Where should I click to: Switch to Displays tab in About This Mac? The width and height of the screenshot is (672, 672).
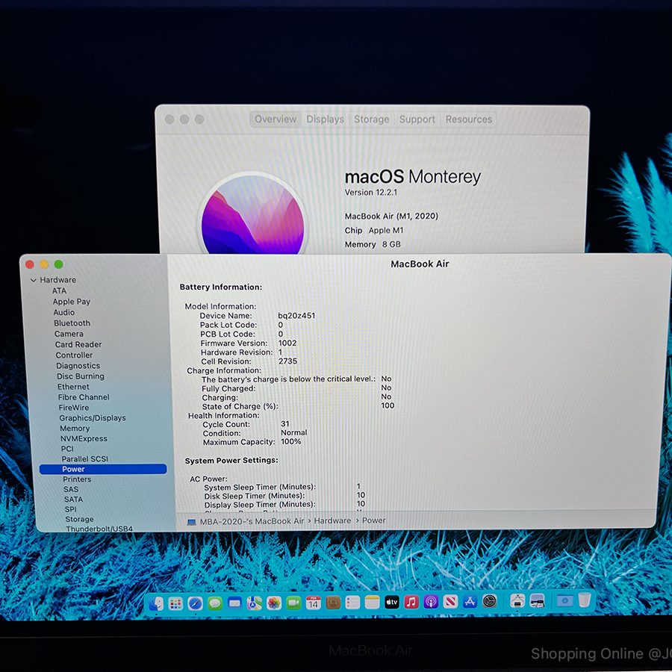pos(326,119)
